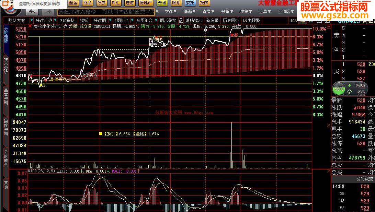Open the 分析 menu
Image resolution: width=375 pixels, height=212 pixels.
pos(227,11)
